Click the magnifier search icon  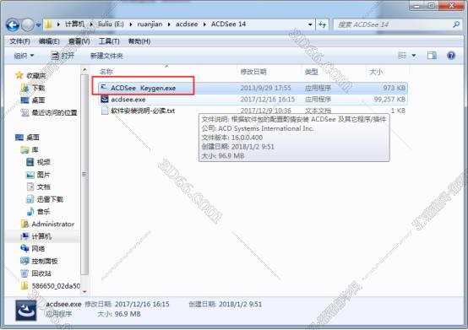(456, 24)
